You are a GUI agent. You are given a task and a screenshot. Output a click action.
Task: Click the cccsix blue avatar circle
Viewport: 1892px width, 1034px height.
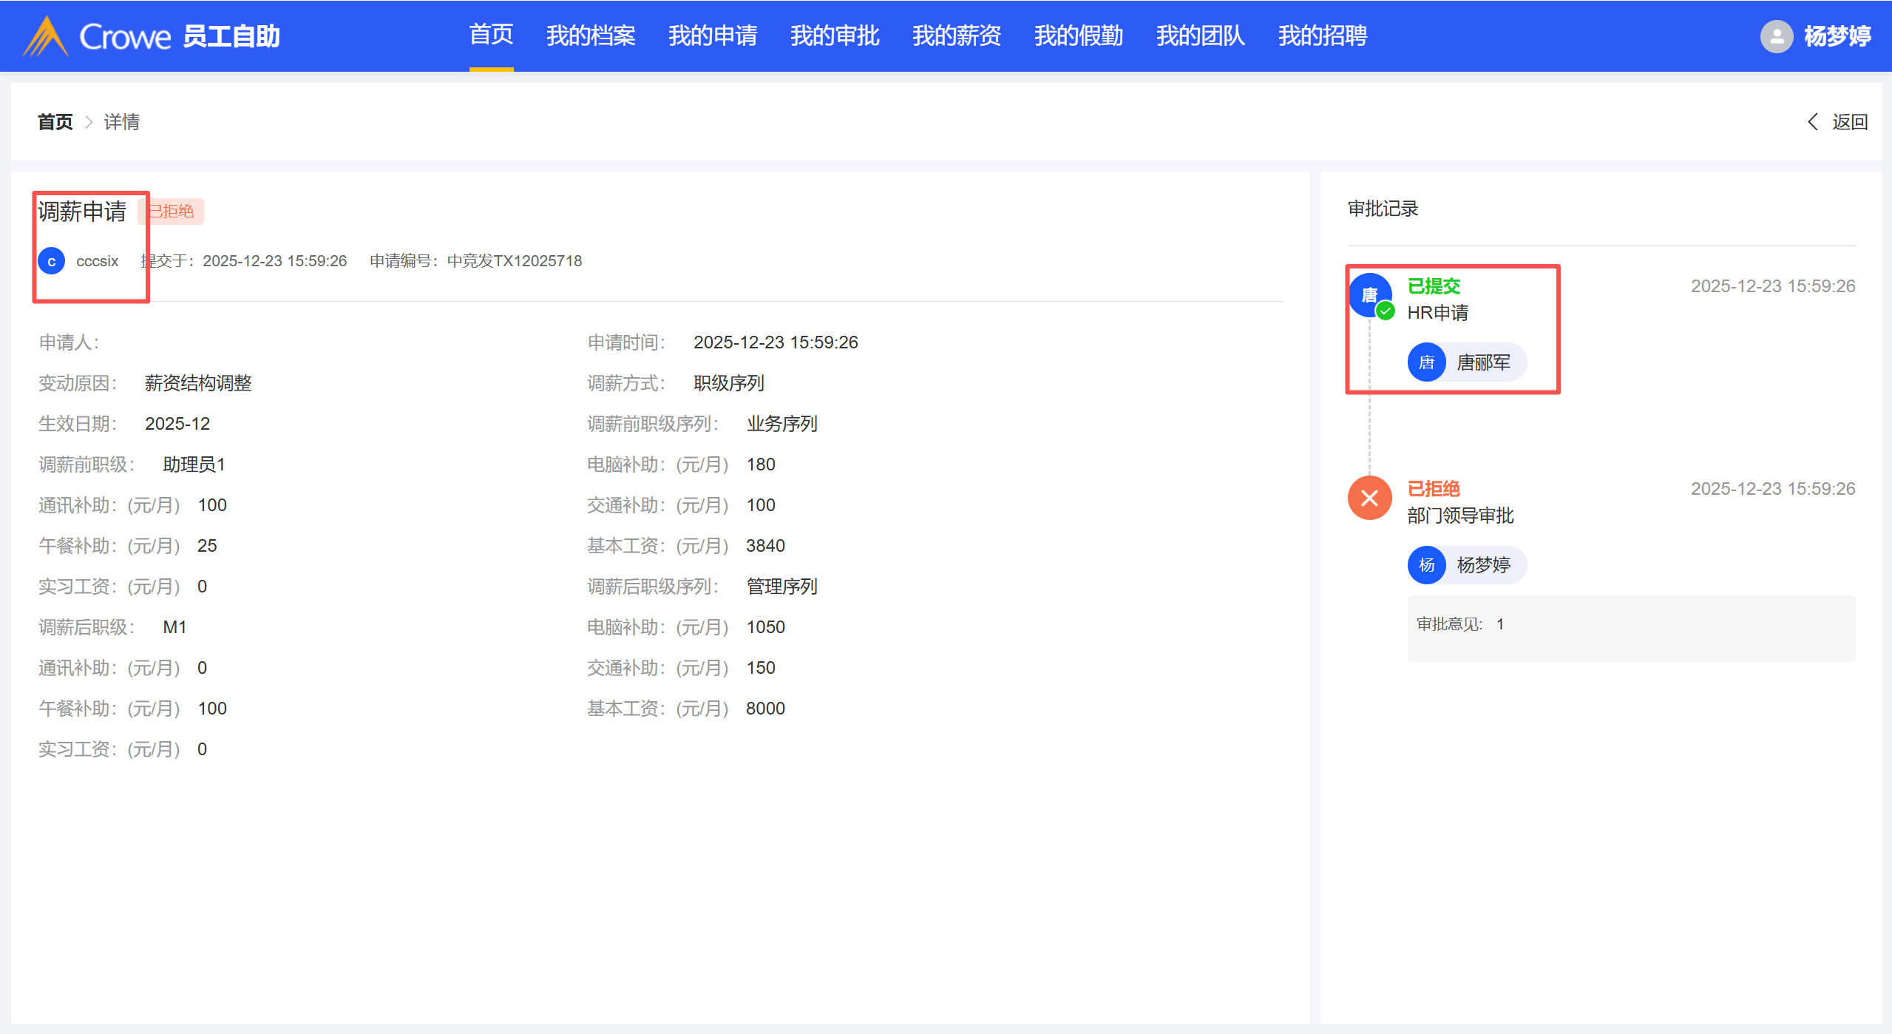tap(52, 261)
